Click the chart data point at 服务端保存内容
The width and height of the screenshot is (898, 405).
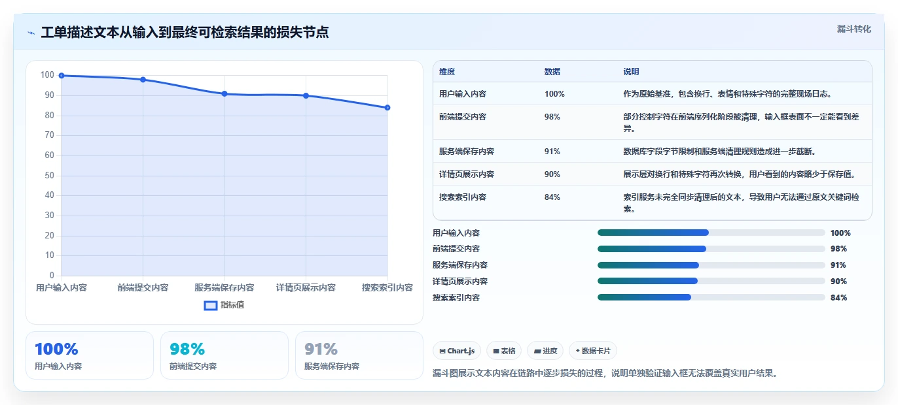[x=224, y=94]
